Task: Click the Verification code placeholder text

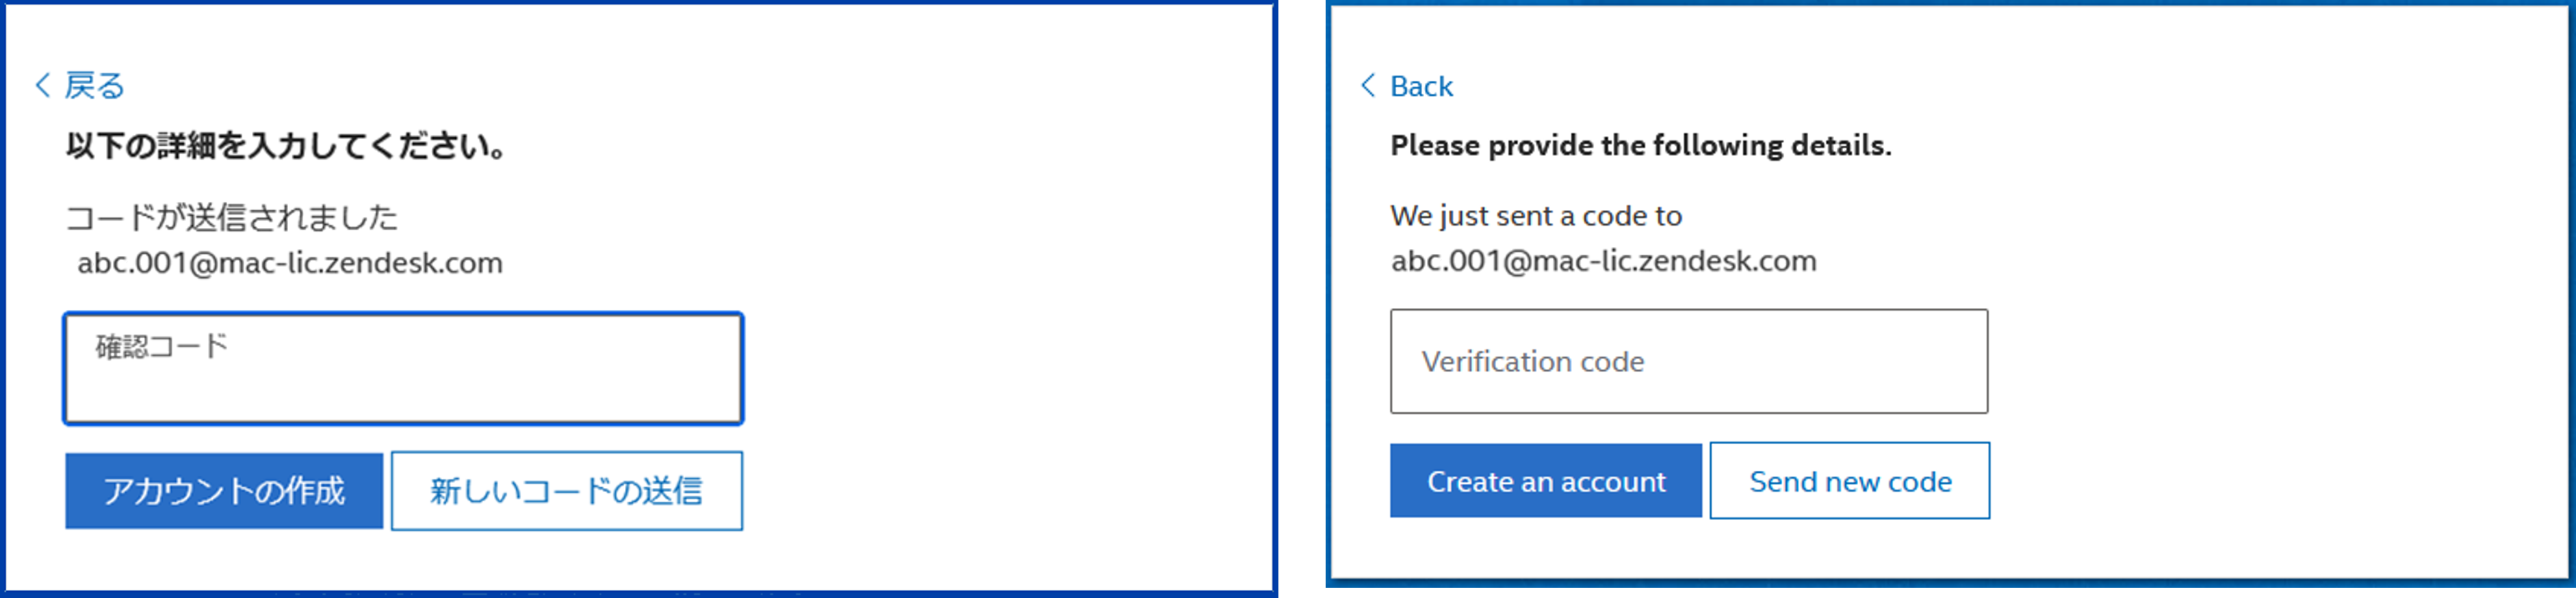Action: (x=1532, y=361)
